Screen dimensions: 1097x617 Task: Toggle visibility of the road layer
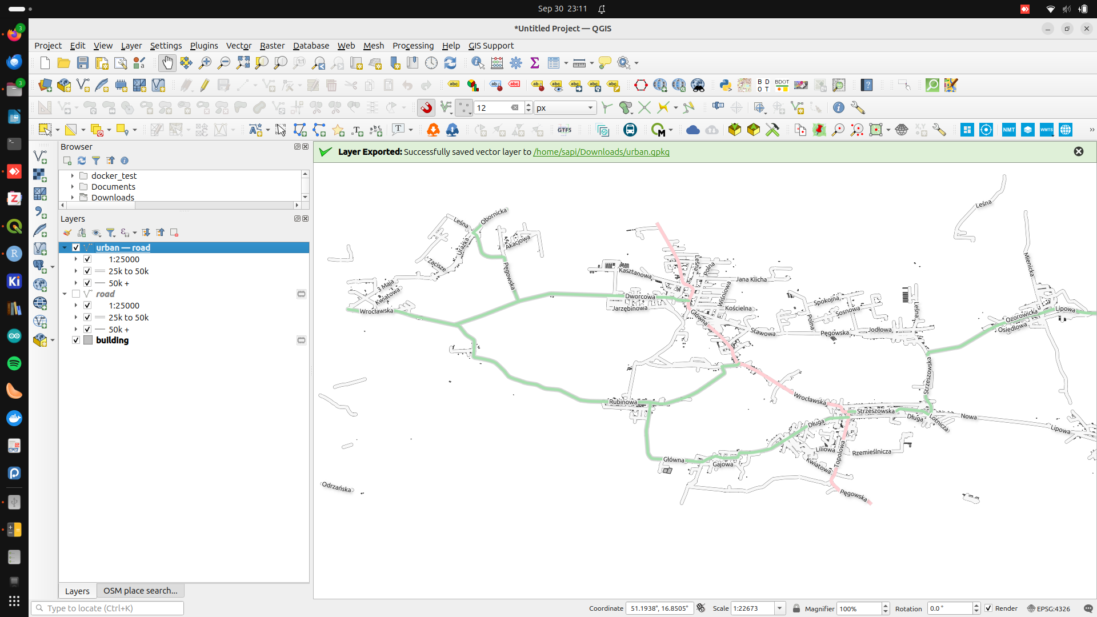pos(76,294)
